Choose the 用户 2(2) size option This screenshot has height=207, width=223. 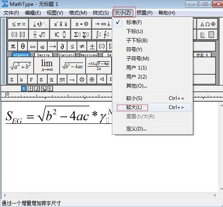pyautogui.click(x=153, y=77)
